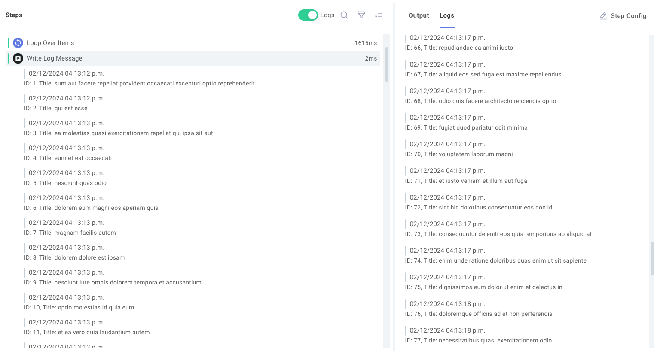
Task: Click the sort order icon in Steps header
Action: [379, 15]
